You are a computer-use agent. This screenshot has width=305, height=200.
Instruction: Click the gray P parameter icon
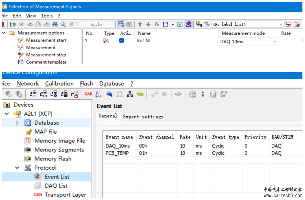click(x=213, y=94)
